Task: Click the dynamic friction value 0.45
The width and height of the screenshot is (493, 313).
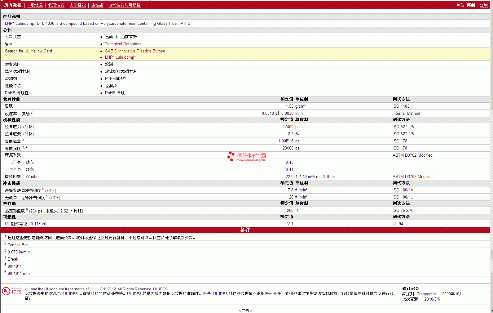Action: 289,163
